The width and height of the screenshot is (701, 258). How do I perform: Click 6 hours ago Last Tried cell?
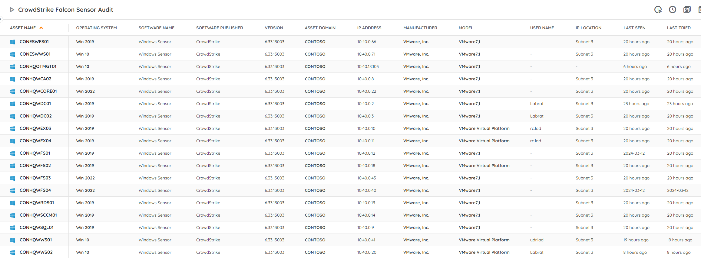click(x=679, y=66)
